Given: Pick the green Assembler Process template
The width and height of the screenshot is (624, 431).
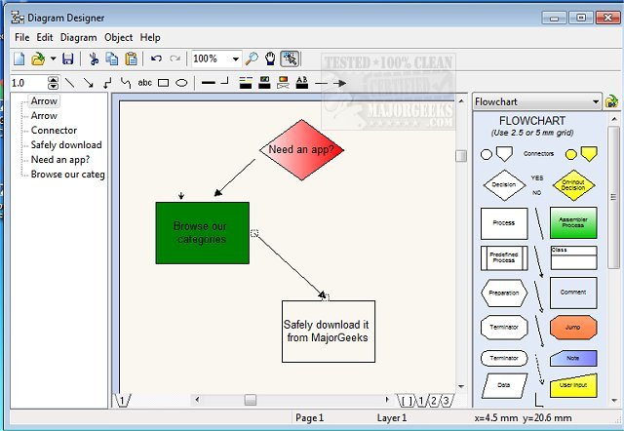Looking at the screenshot, I should [x=573, y=222].
